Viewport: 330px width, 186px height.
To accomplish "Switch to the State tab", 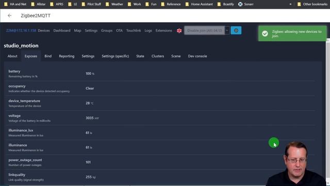I will pyautogui.click(x=140, y=56).
